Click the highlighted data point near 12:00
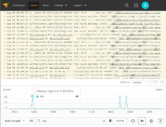166x127 pixels. click(x=33, y=96)
